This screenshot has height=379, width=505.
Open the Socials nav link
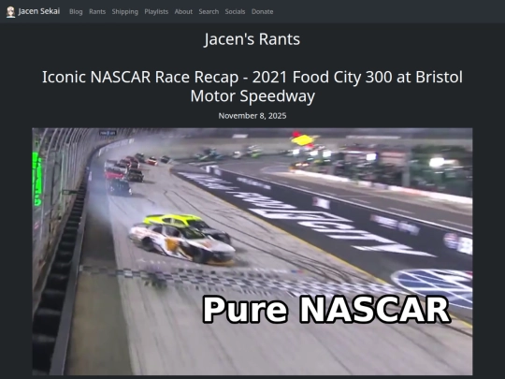(x=235, y=11)
